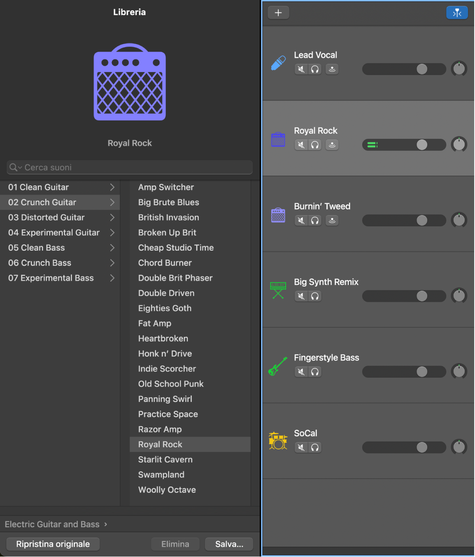
Task: Expand the 01 Clean Guitar category
Action: pyautogui.click(x=112, y=187)
